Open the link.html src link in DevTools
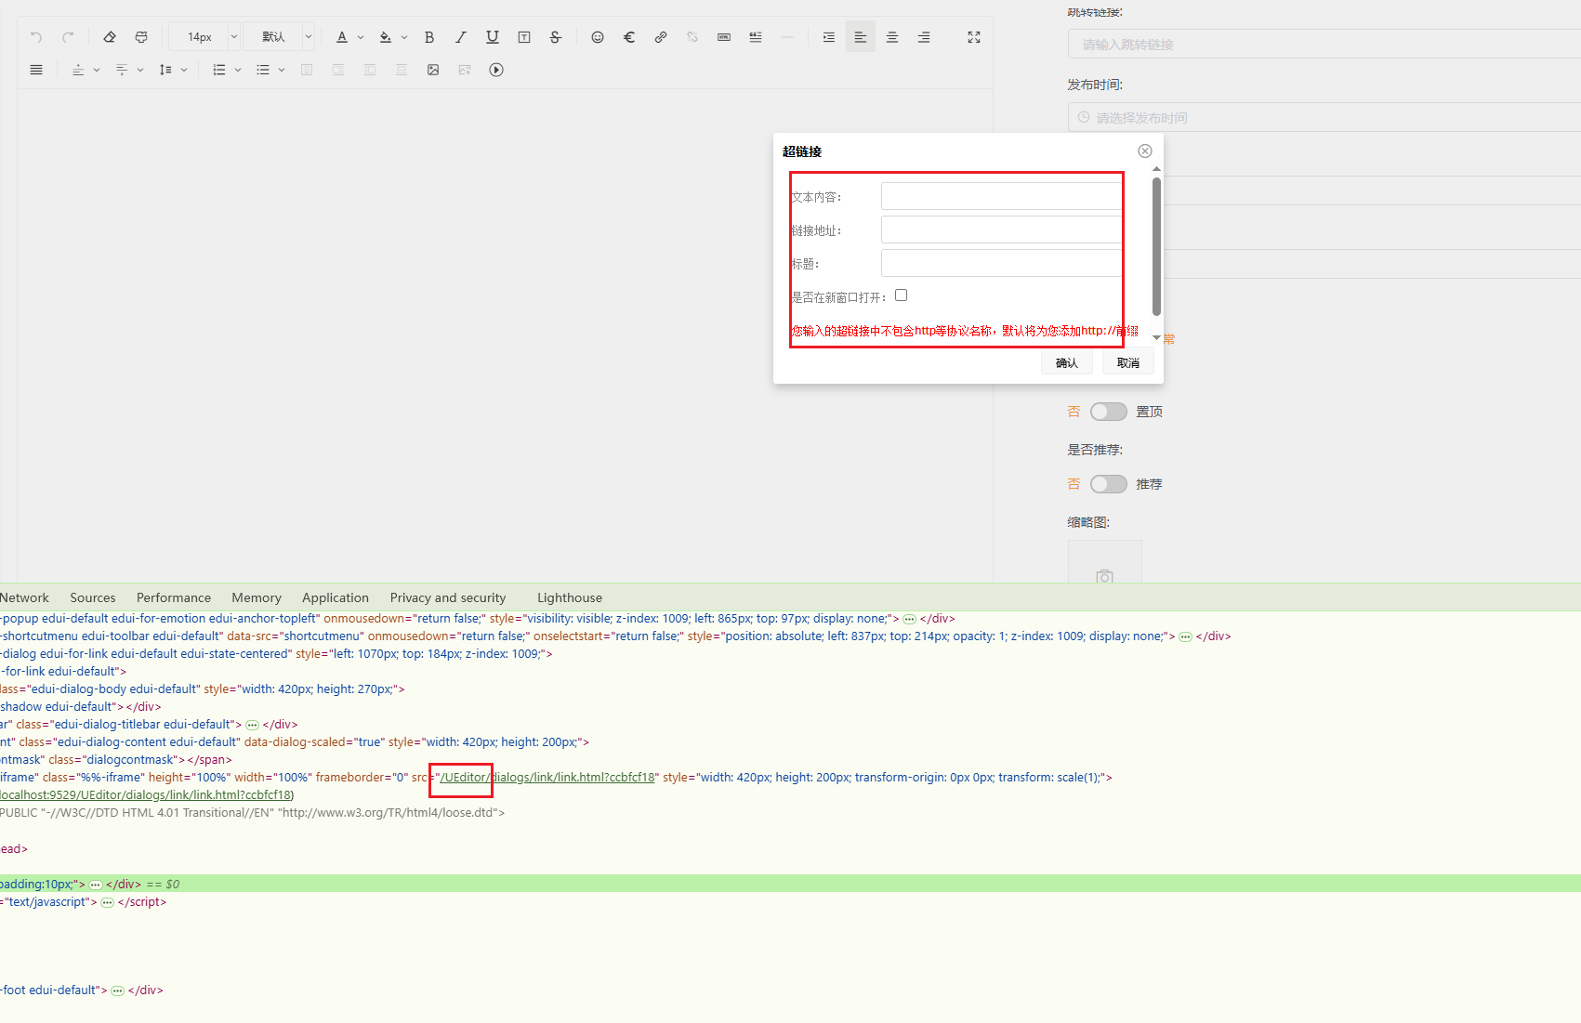Image resolution: width=1581 pixels, height=1023 pixels. [548, 778]
